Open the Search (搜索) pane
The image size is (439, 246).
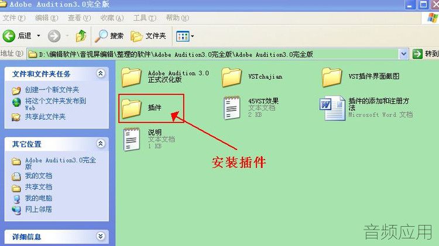tap(109, 36)
